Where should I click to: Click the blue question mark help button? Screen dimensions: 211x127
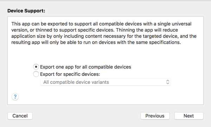coord(15,97)
